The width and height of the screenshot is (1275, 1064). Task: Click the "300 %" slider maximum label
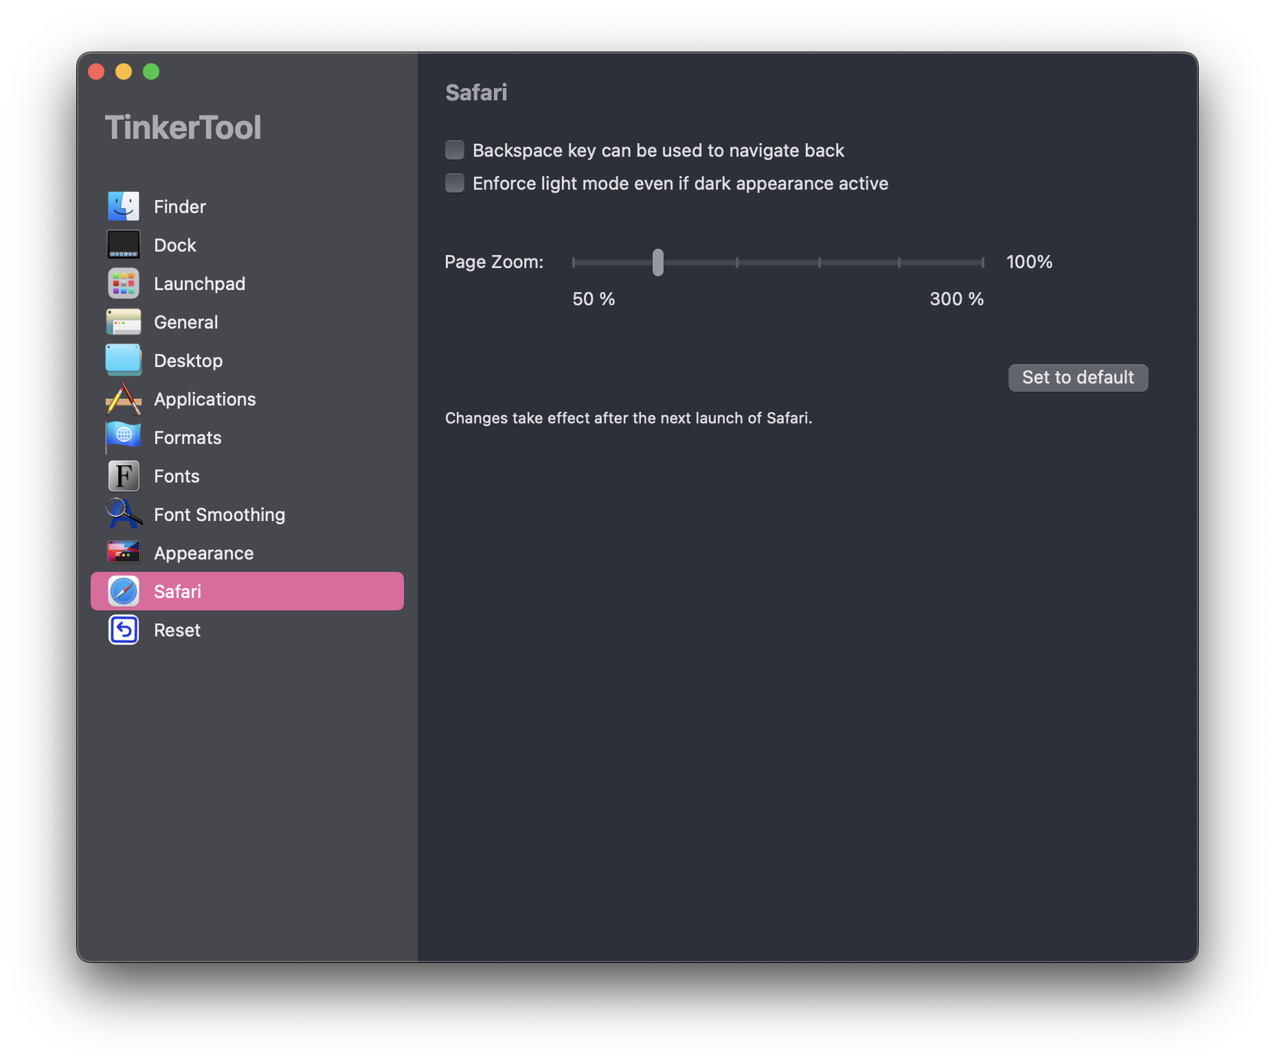[956, 299]
